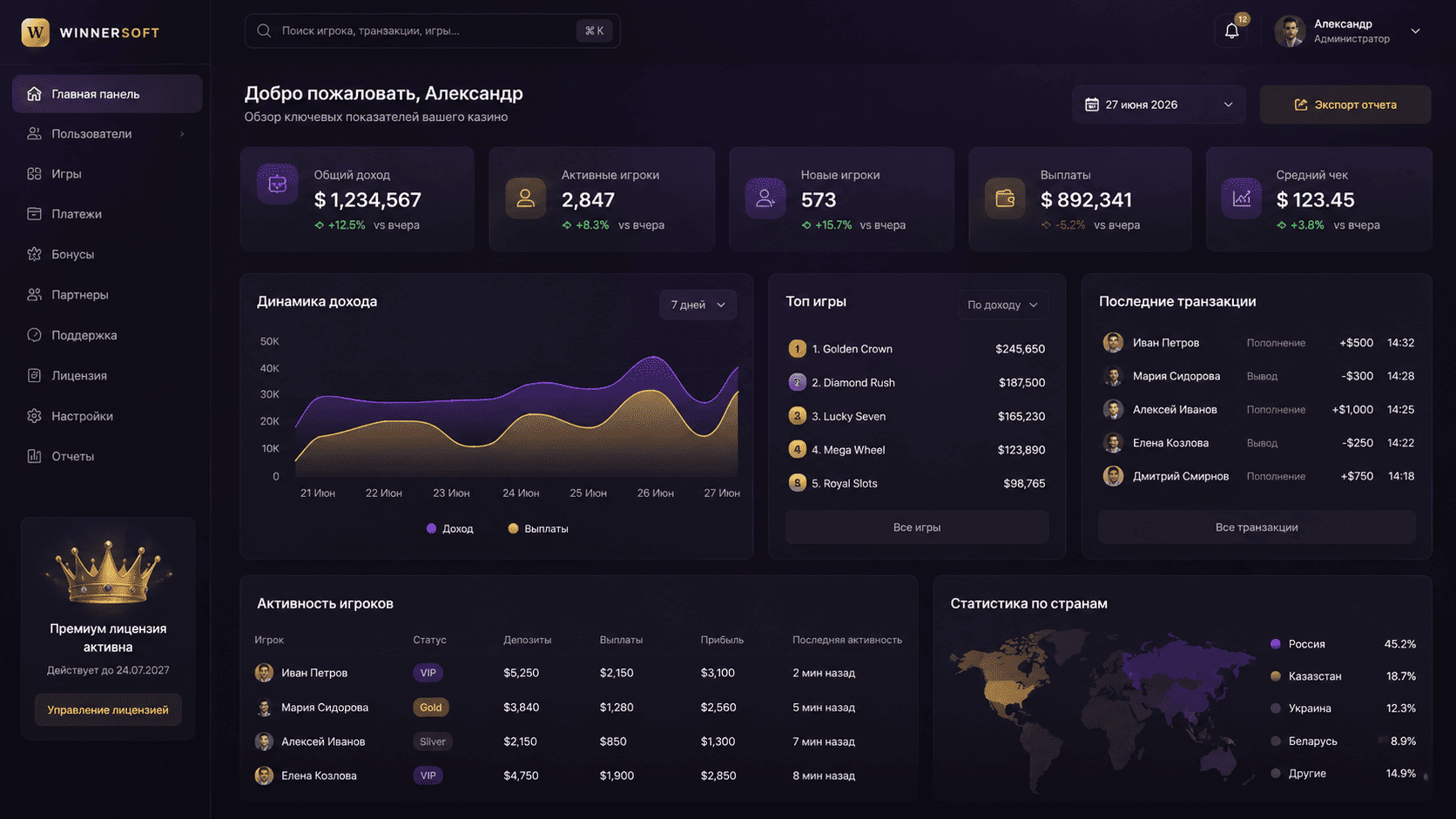Image resolution: width=1456 pixels, height=819 pixels.
Task: Click Gold badge for Мария Сидорова
Action: point(431,708)
